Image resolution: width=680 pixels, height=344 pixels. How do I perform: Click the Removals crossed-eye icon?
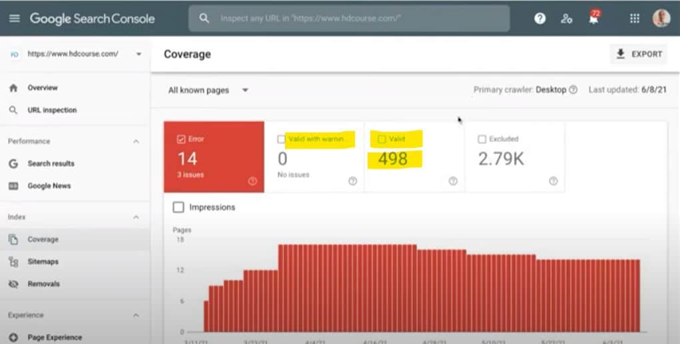(13, 284)
